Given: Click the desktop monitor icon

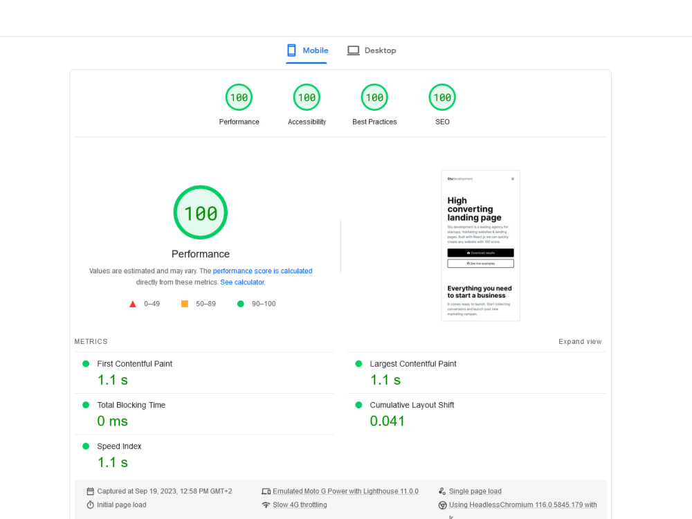Looking at the screenshot, I should pos(353,51).
